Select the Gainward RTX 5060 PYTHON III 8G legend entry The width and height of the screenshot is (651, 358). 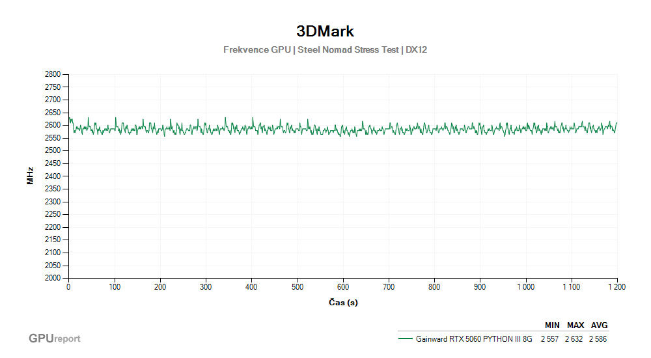coord(473,338)
